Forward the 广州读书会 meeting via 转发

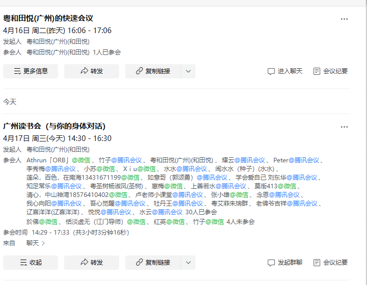tap(92, 263)
